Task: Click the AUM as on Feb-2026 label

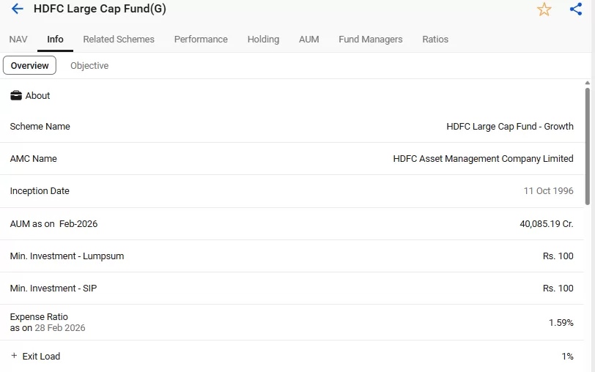Action: click(x=53, y=224)
